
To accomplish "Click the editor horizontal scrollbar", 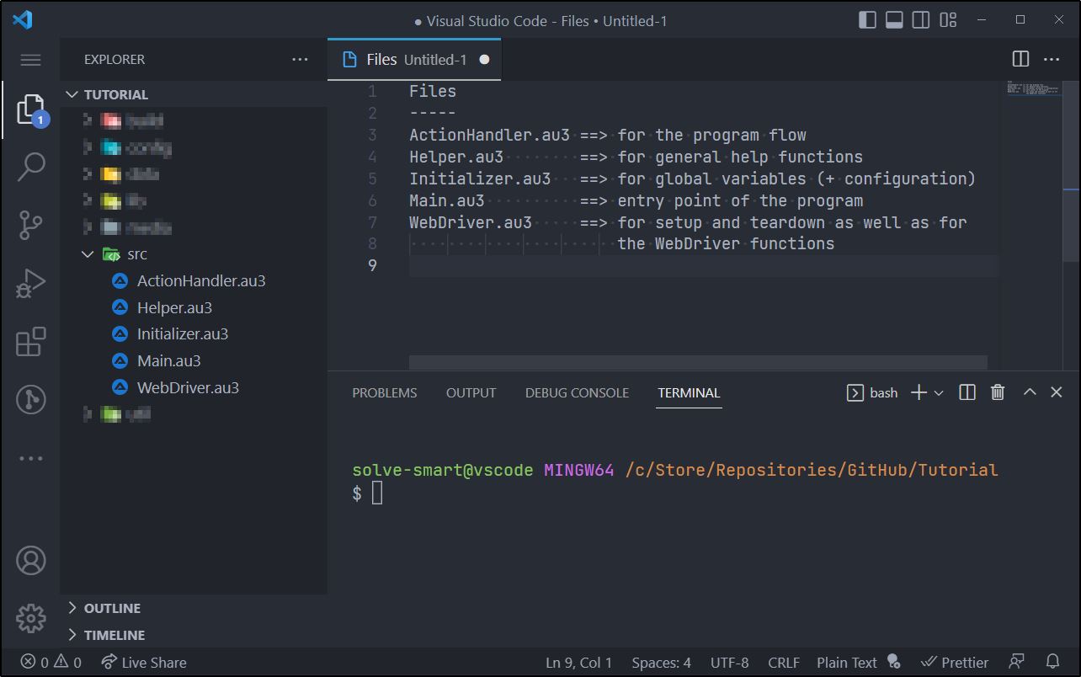I will click(x=697, y=362).
